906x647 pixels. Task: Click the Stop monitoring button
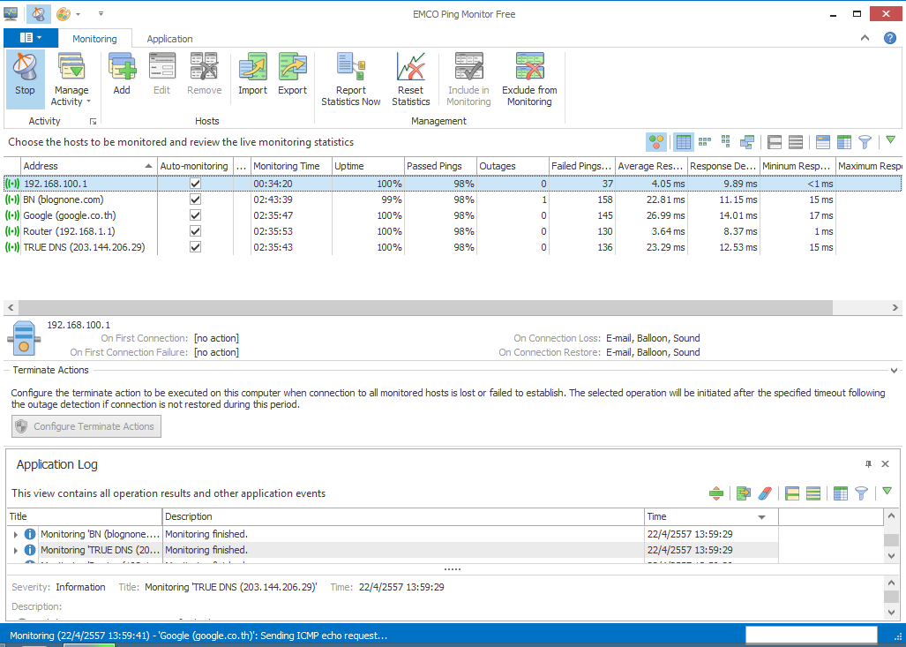coord(25,79)
